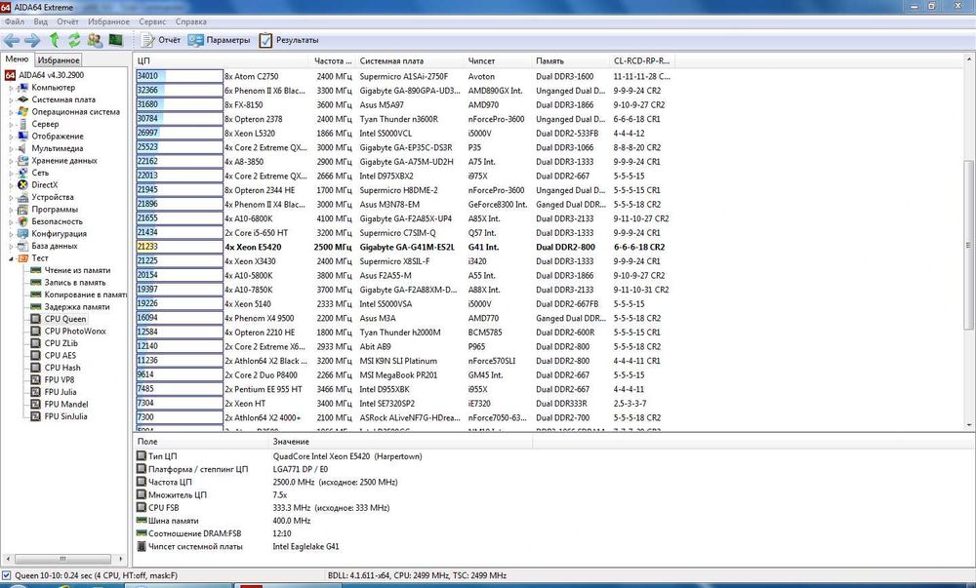Screen dimensions: 976x588
Task: Select the 8x Atom C2750 result row
Action: 403,76
